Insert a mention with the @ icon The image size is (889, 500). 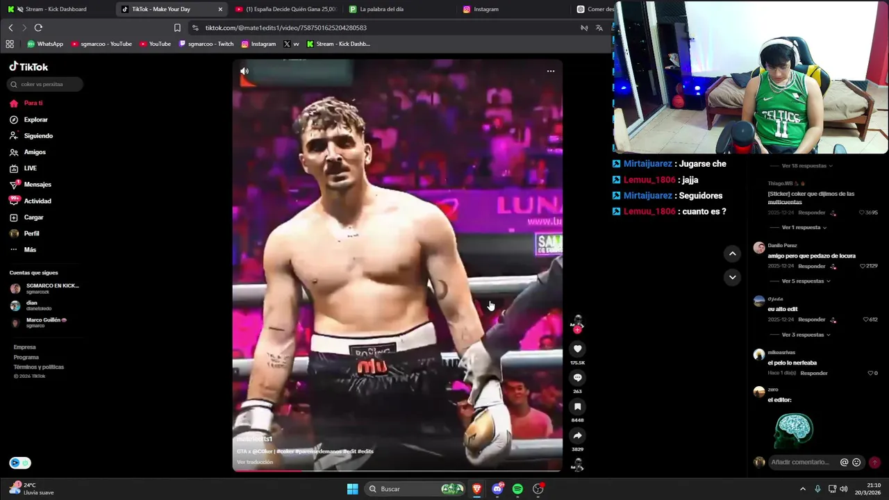click(845, 462)
